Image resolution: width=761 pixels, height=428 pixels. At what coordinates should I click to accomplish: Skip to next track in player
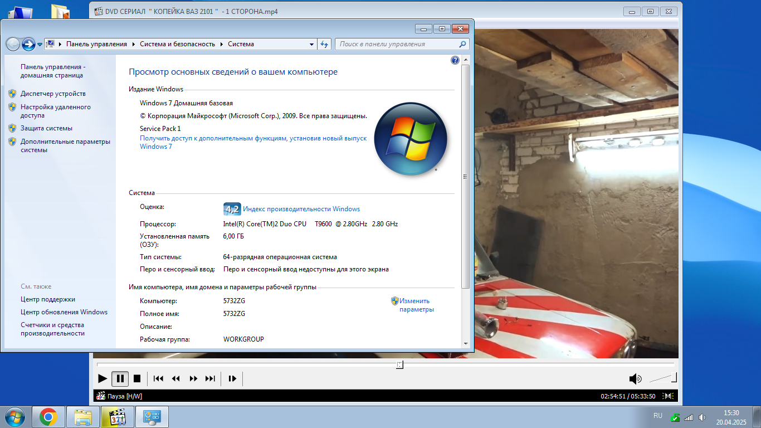[x=210, y=379]
